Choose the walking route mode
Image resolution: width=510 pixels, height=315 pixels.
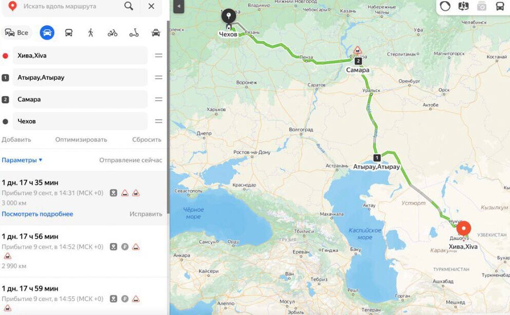[x=90, y=32]
